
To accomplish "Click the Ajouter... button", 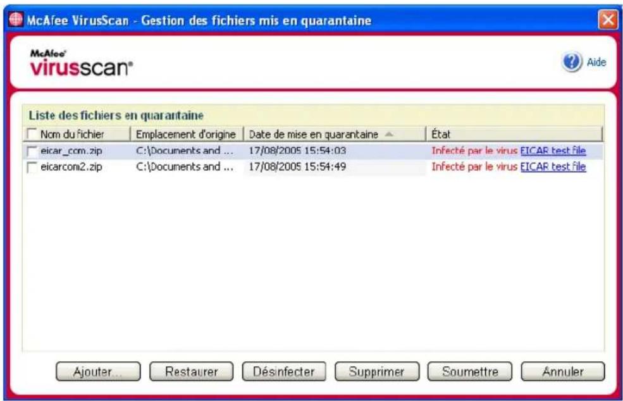I will coord(98,372).
